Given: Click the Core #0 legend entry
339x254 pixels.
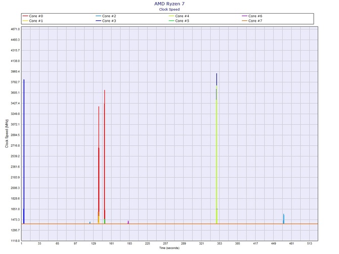Looking at the screenshot, I should pos(33,16).
